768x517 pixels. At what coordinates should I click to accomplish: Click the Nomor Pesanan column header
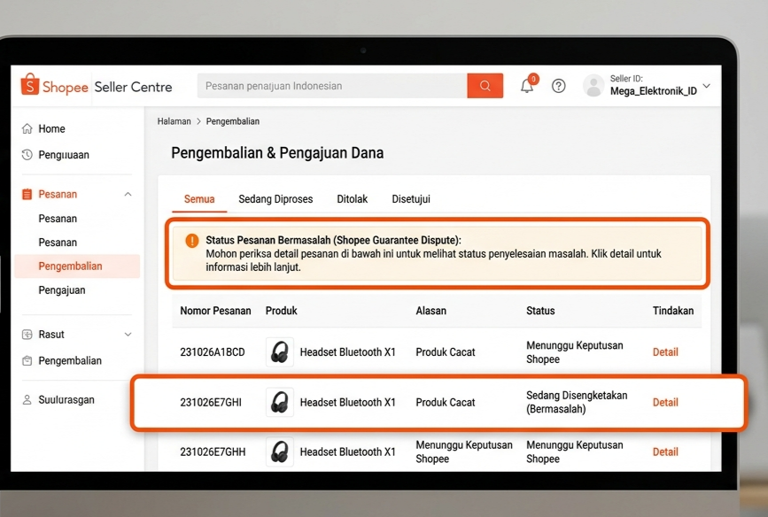(215, 311)
